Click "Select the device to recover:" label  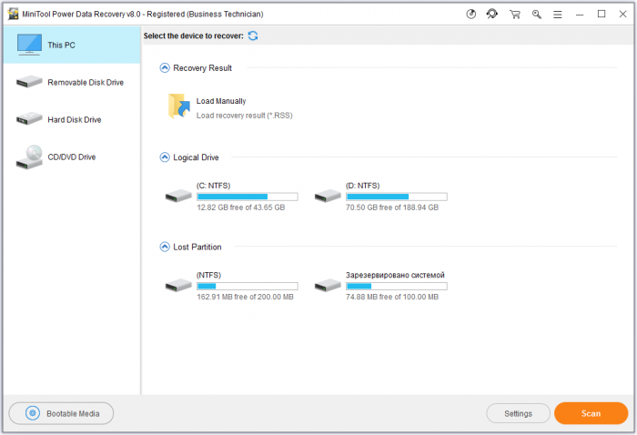193,36
